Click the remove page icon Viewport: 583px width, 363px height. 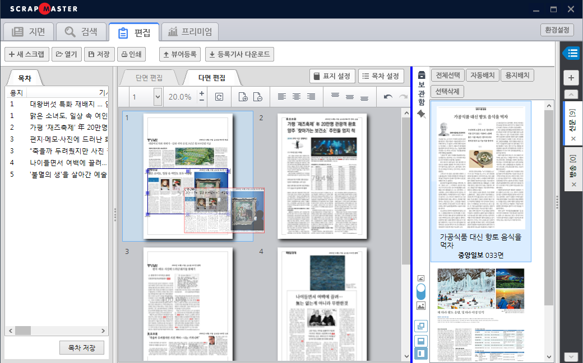tap(257, 97)
